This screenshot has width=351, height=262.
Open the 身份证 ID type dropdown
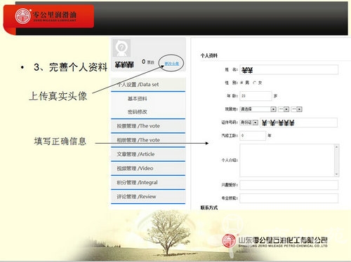point(249,123)
